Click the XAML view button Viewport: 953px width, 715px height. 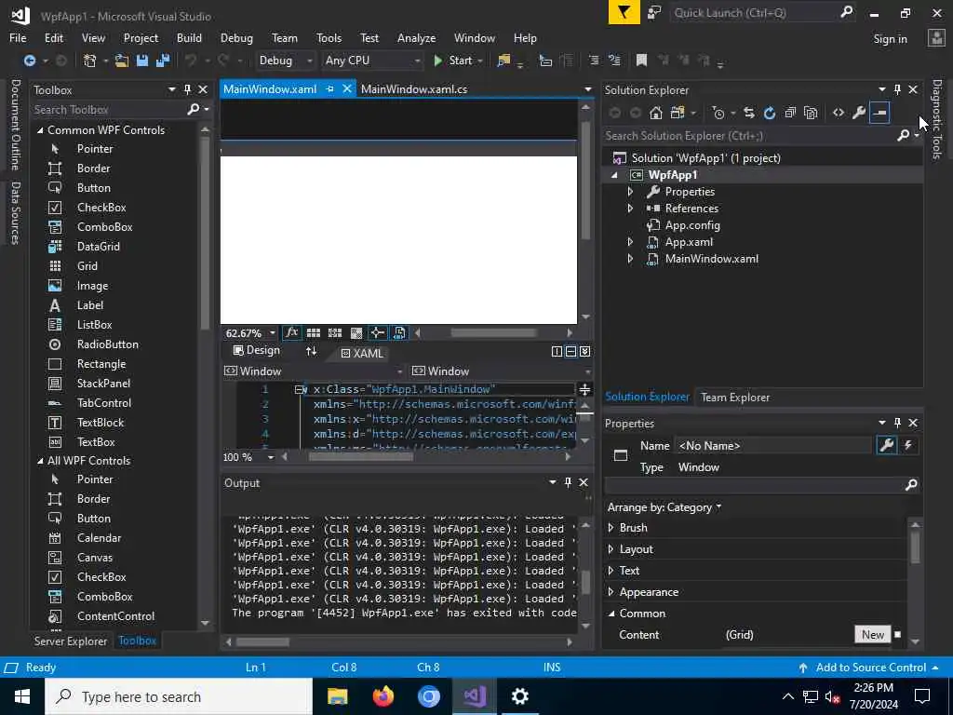point(362,353)
